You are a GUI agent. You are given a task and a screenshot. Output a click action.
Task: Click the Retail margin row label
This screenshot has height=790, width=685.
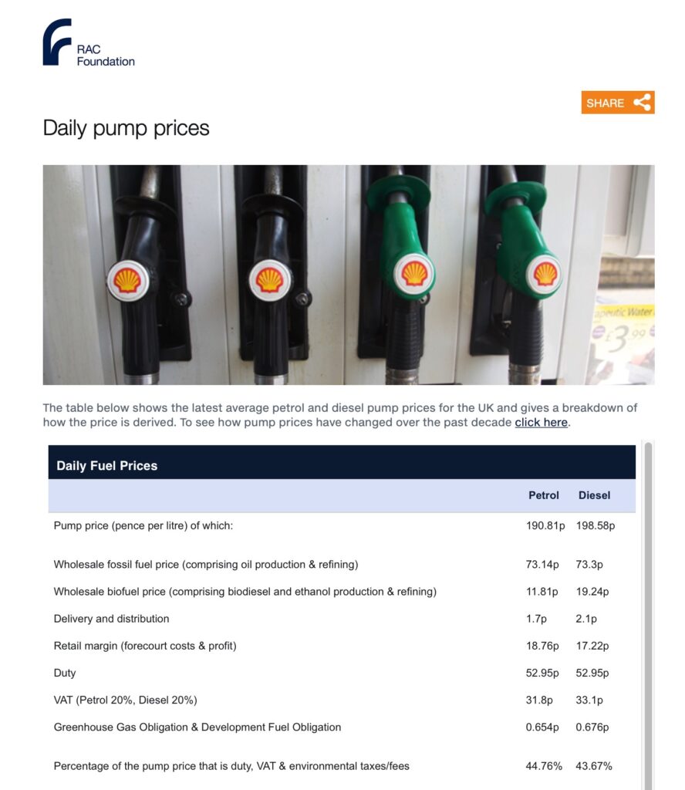point(145,646)
